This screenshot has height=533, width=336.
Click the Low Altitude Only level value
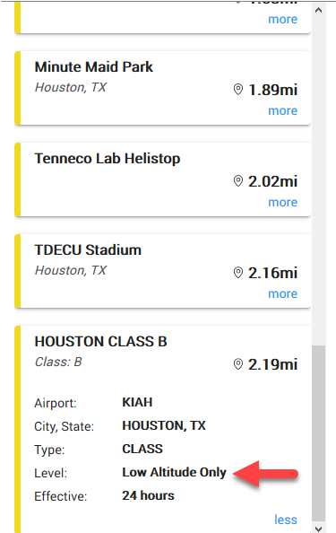(x=174, y=472)
